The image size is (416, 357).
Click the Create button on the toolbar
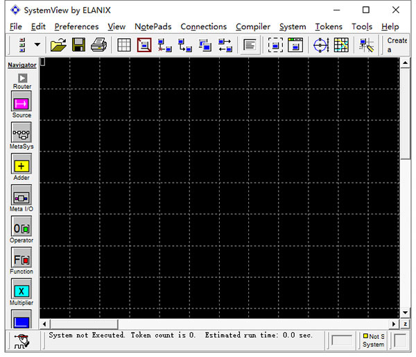pos(397,45)
